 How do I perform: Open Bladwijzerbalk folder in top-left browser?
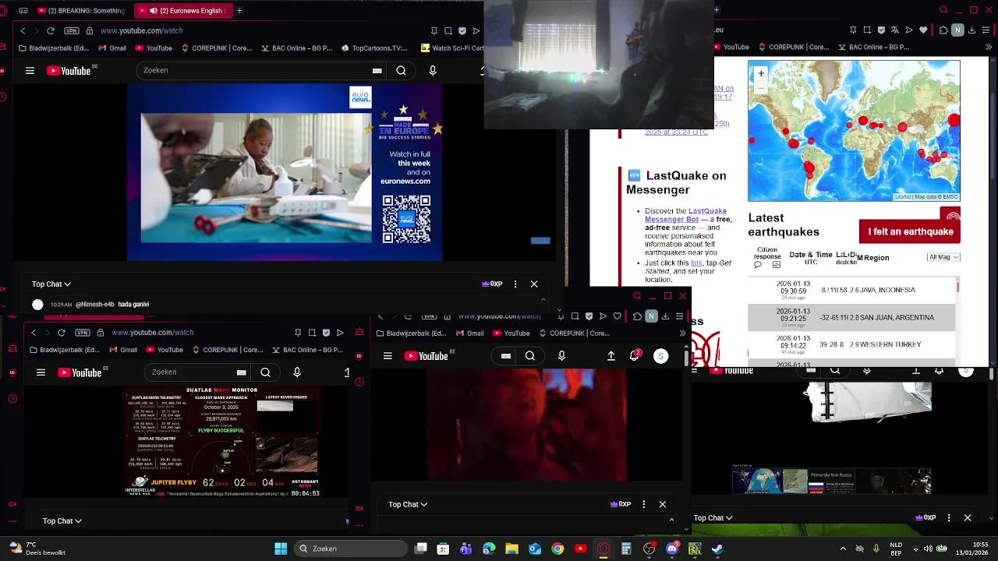pyautogui.click(x=54, y=48)
